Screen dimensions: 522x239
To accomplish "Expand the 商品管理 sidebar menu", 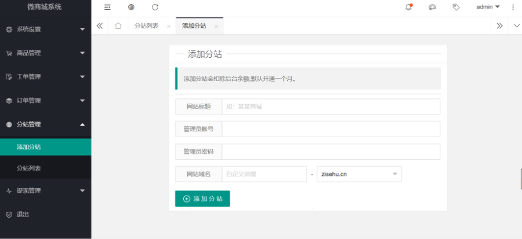I will click(x=45, y=53).
